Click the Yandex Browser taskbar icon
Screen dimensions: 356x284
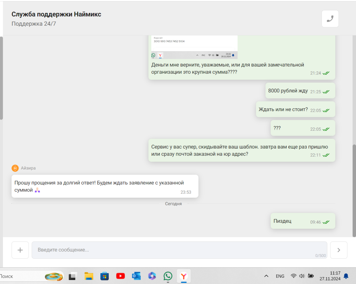tap(184, 276)
